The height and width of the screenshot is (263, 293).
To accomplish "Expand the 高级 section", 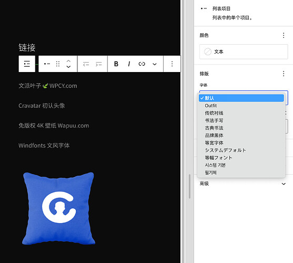I will coord(244,184).
